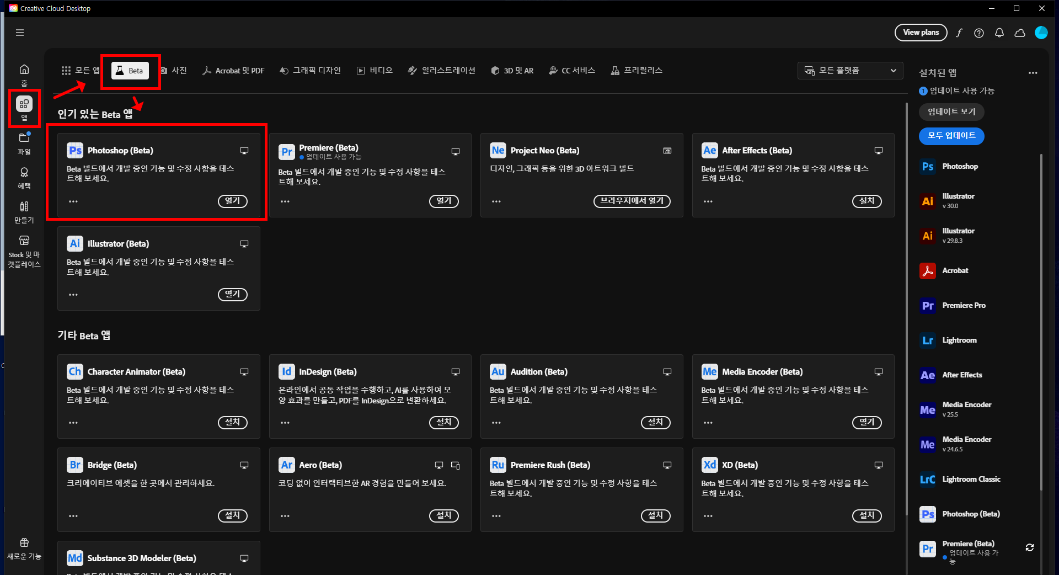This screenshot has height=575, width=1059.
Task: Click the Photoshop (Beta) app icon
Action: tap(75, 151)
